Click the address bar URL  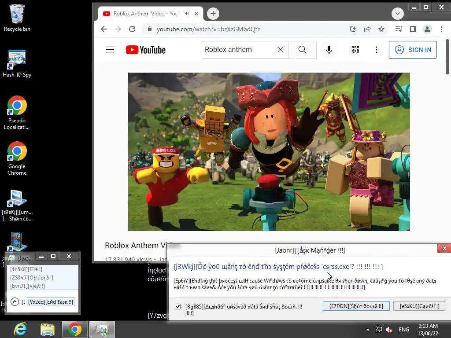tap(208, 29)
